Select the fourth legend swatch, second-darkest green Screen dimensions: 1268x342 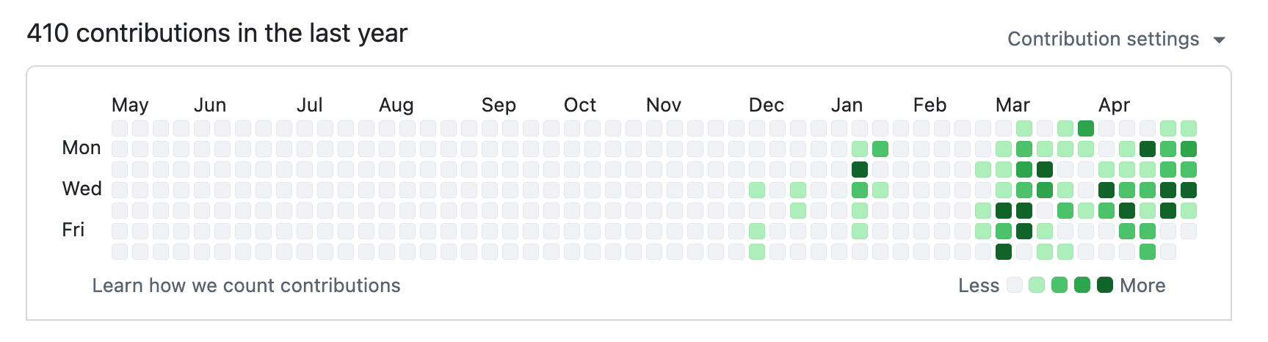1082,285
